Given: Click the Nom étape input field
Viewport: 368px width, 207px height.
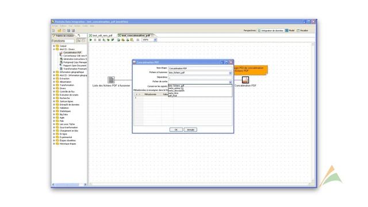Looking at the screenshot, I should (x=200, y=68).
